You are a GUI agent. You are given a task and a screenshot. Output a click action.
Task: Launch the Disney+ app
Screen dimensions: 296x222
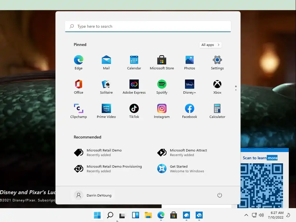(190, 87)
